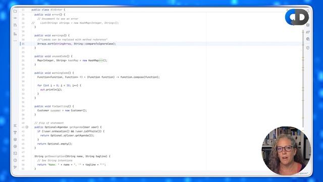Viewport: 323px width, 182px height.
Task: Open the Build hammer tool window icon
Action: (x=15, y=132)
